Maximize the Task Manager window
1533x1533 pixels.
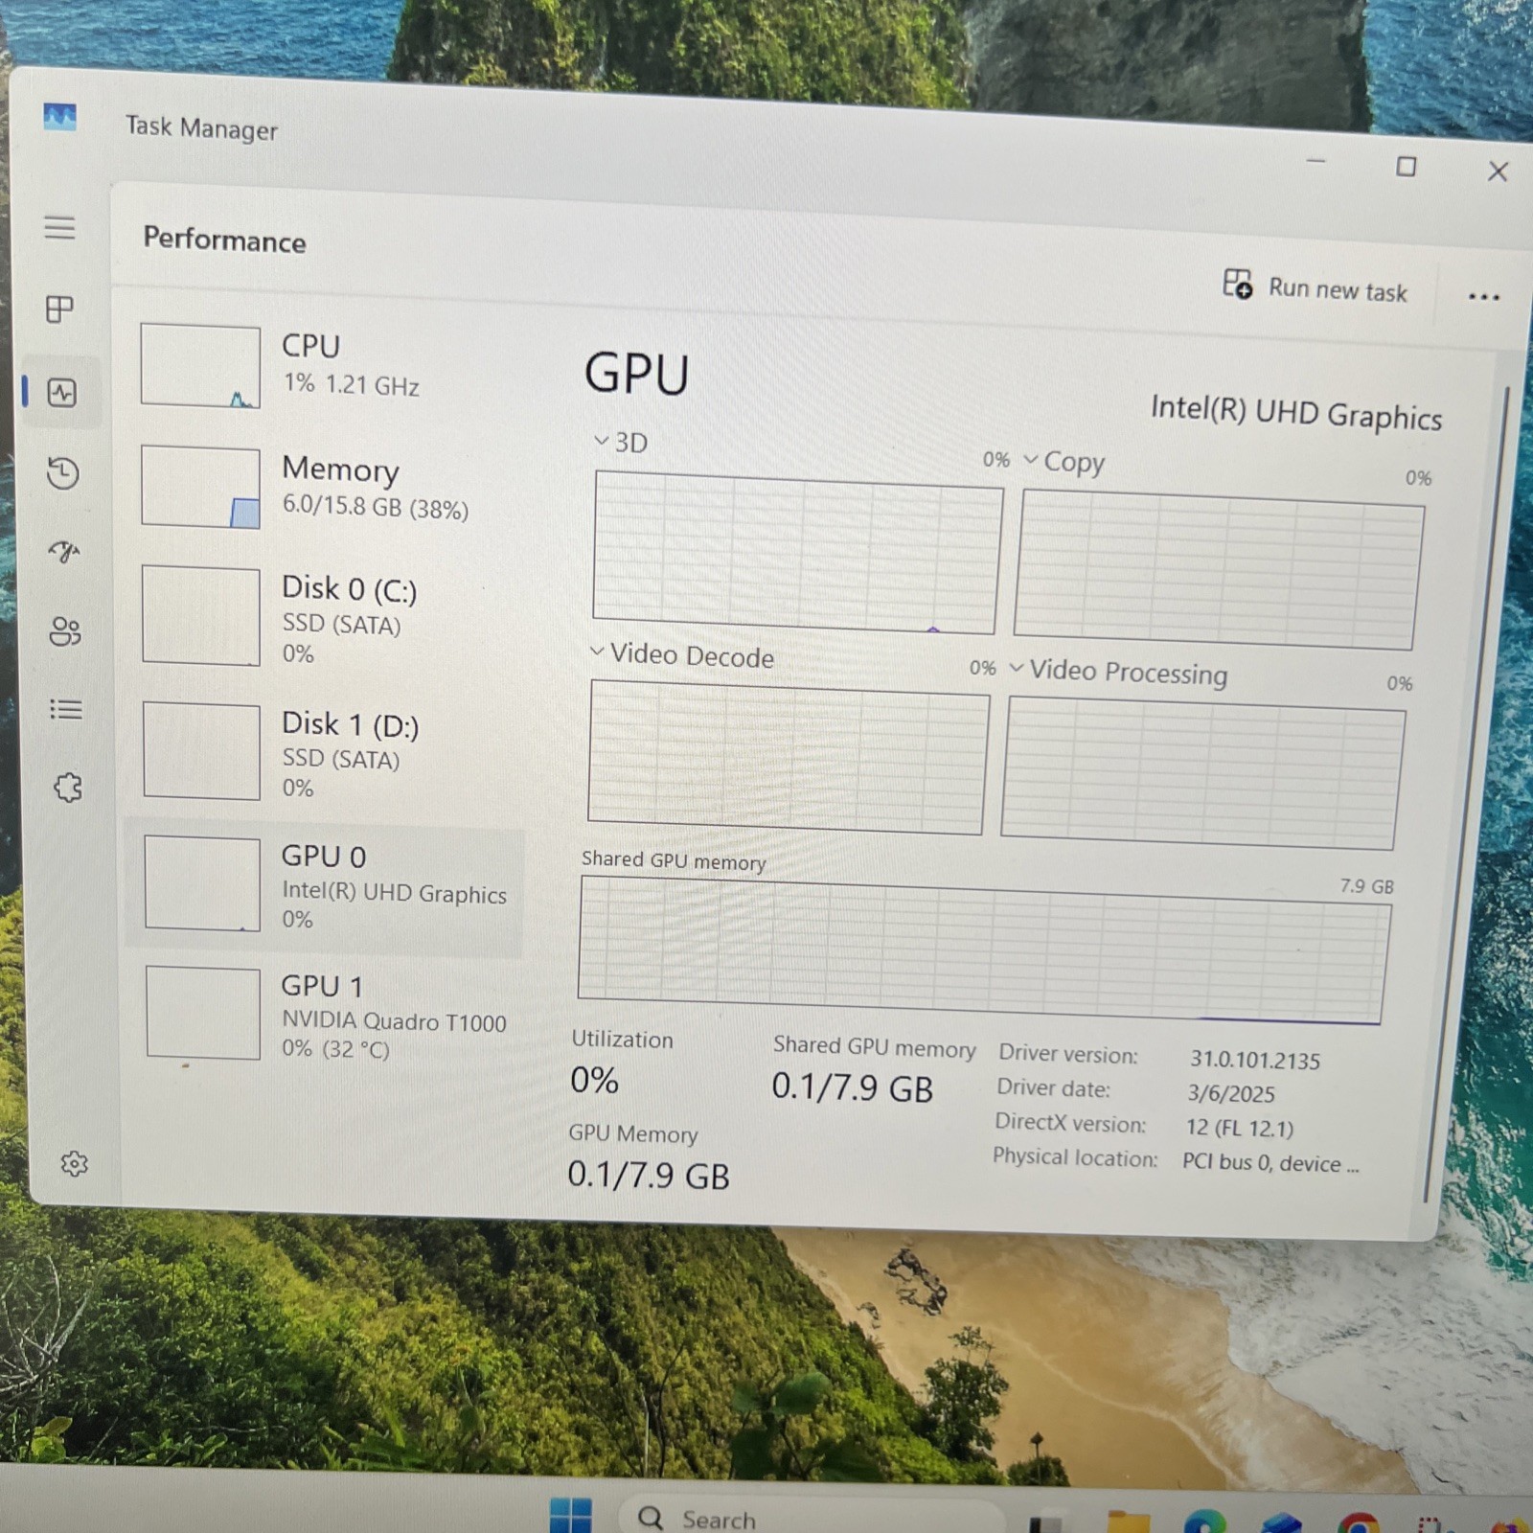(x=1406, y=167)
